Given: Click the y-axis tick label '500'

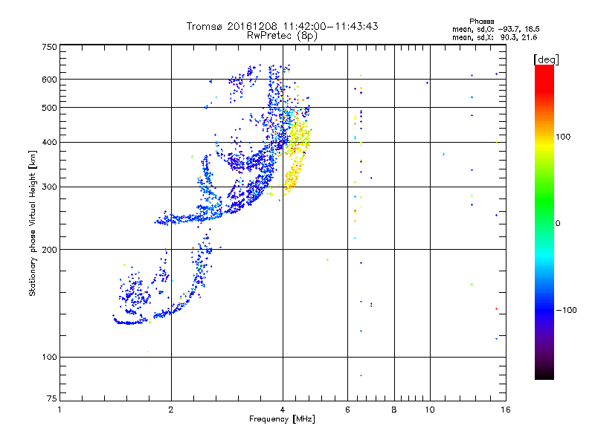Looking at the screenshot, I should click(49, 108).
